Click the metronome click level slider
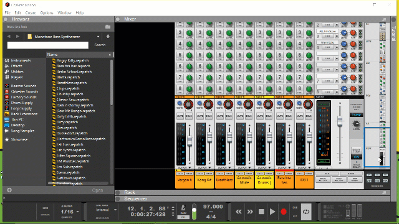Image resolution: width=399 pixels, height=224 pixels. 194,212
